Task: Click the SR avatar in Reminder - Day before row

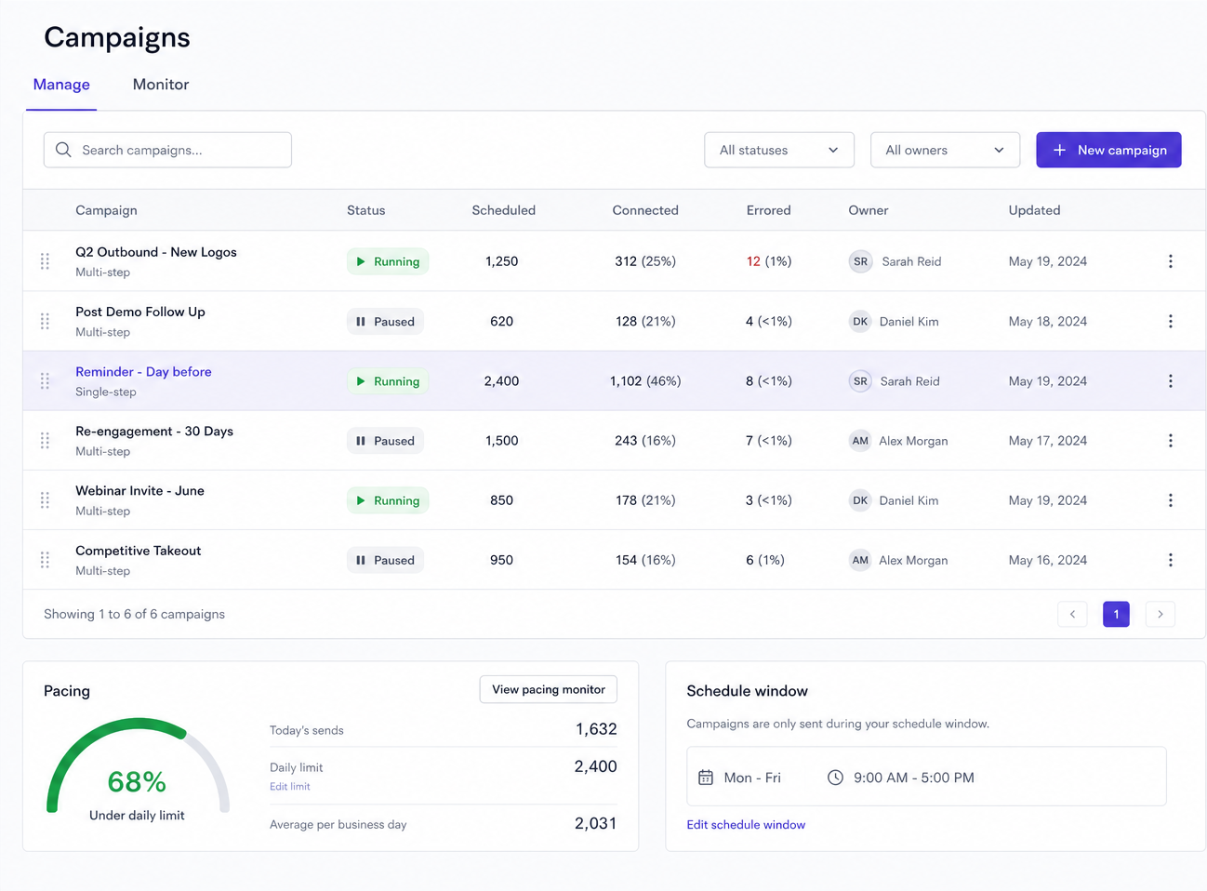Action: 860,380
